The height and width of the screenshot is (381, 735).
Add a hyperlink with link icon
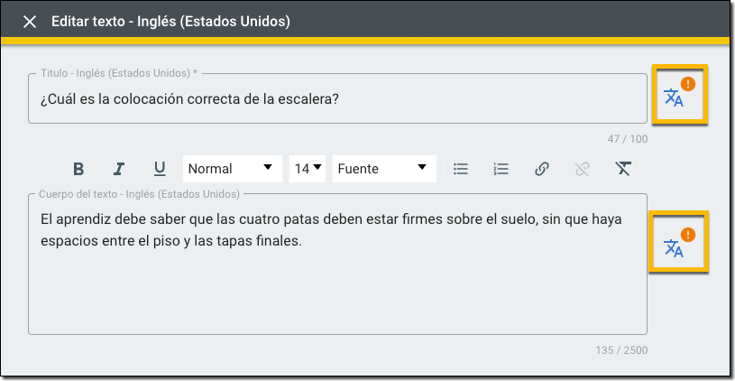click(542, 169)
